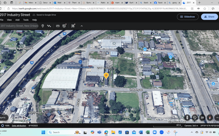Open the Add menu
The width and height of the screenshot is (219, 136).
[x=17, y=20]
